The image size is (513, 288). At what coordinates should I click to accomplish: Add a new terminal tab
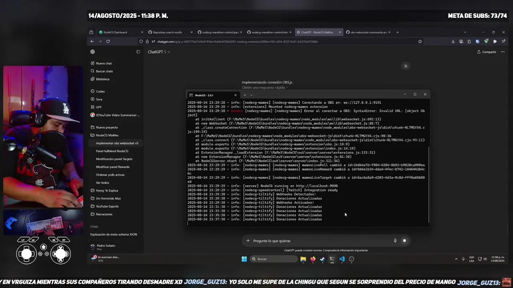[244, 95]
